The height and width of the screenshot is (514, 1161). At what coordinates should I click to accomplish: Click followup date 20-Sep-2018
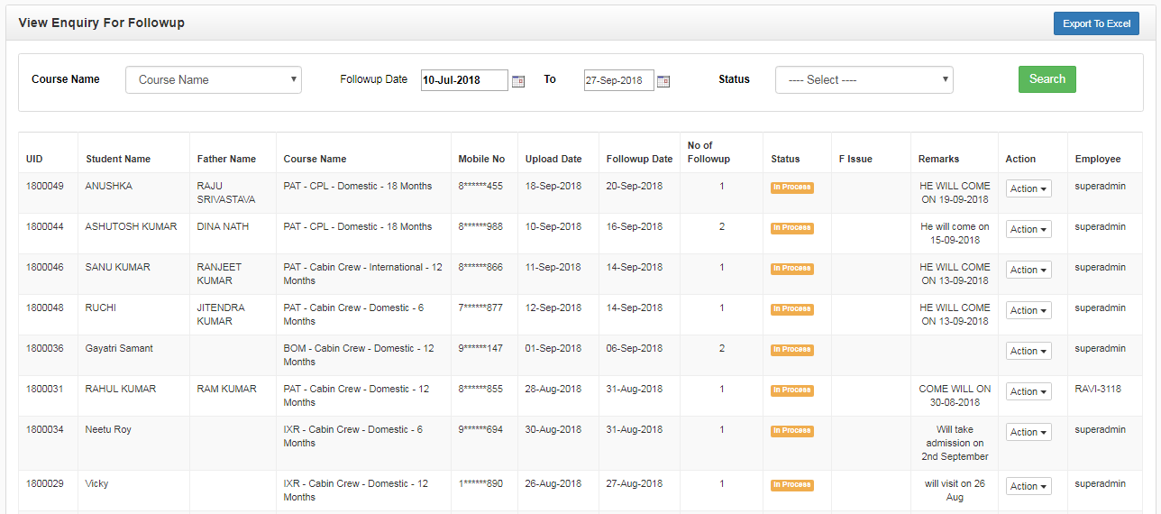click(x=635, y=186)
